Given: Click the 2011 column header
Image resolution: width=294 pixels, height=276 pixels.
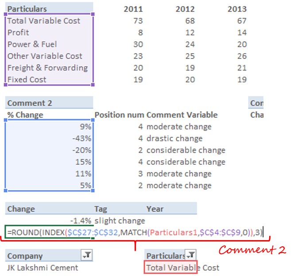Looking at the screenshot, I should pos(133,9).
